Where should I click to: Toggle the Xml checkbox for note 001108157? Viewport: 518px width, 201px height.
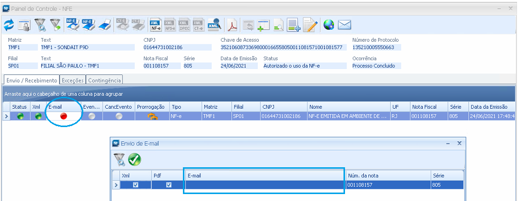pyautogui.click(x=135, y=185)
